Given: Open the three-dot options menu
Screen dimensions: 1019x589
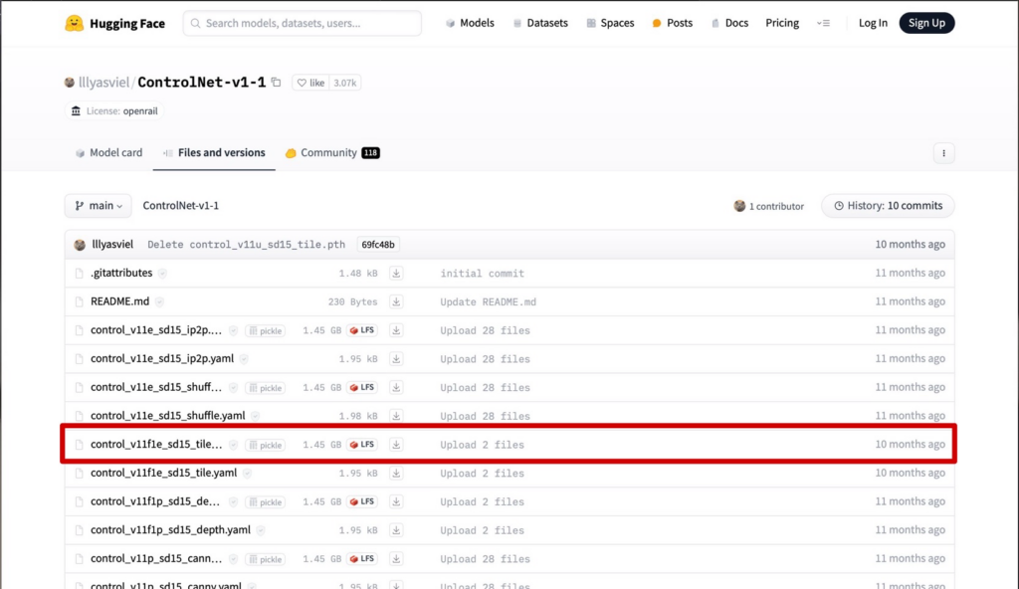Looking at the screenshot, I should pyautogui.click(x=943, y=153).
